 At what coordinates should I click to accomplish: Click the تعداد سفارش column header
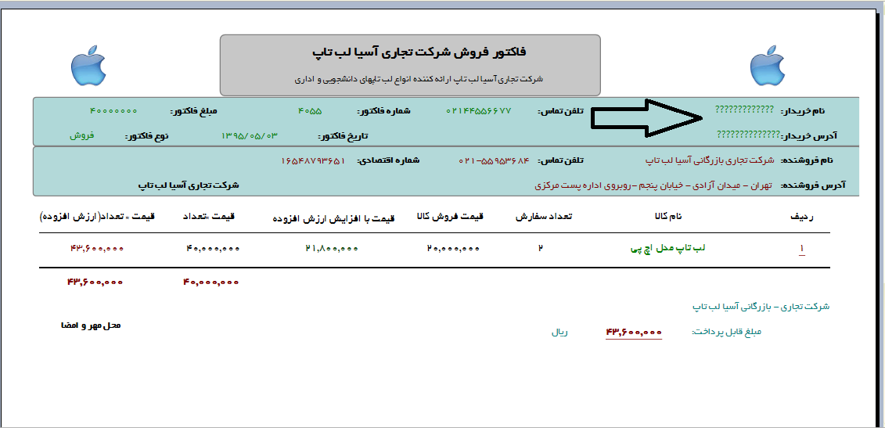pos(544,216)
